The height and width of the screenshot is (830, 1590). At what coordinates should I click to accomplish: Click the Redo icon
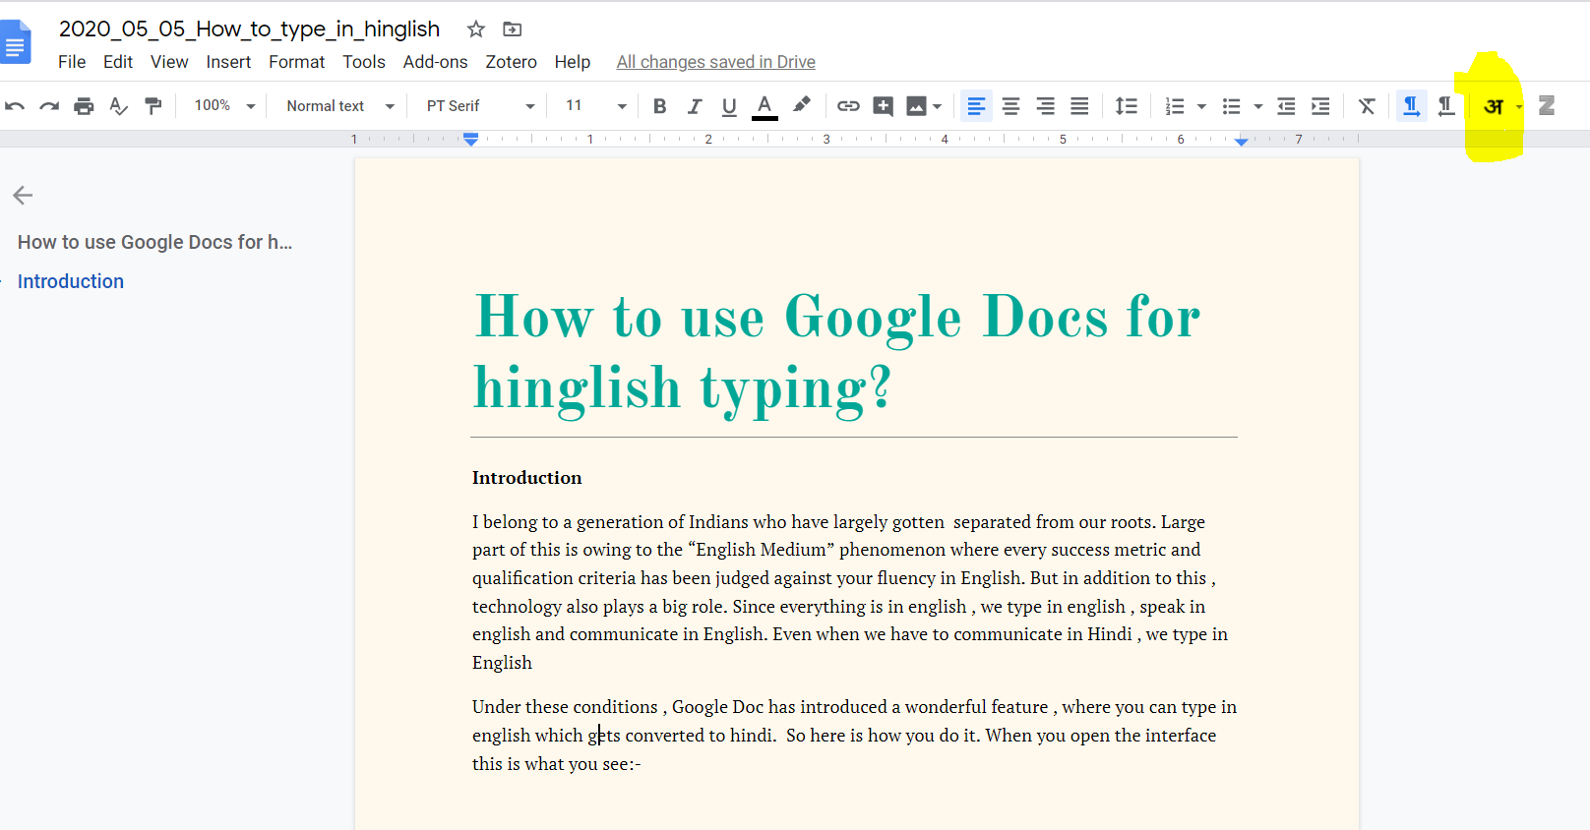click(x=49, y=106)
